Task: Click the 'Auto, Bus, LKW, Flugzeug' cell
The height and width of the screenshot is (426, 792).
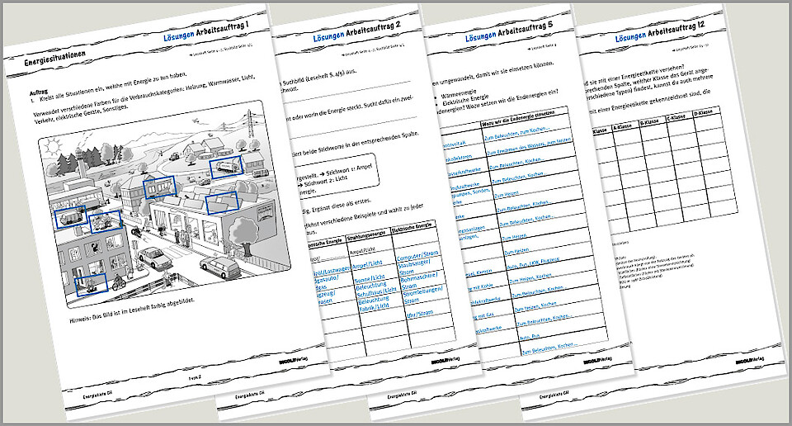Action: pos(532,263)
